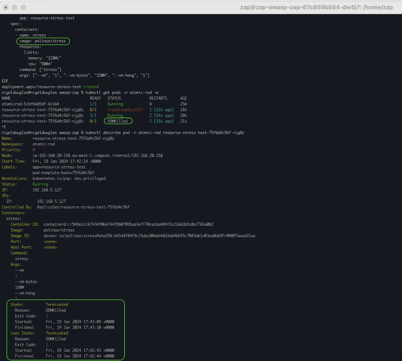
Task: Click the Namespace value atomic-red
Action: 44,144
